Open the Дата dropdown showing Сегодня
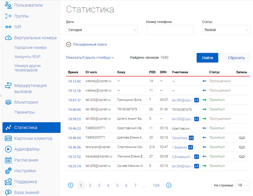Screen dimensions: 253x196 tap(102, 30)
